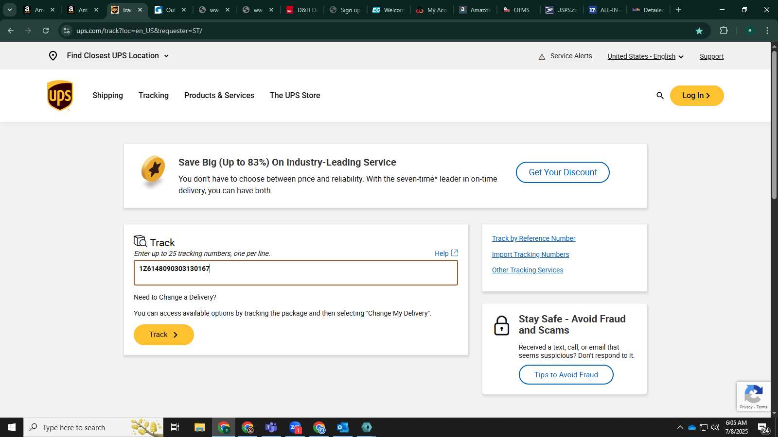
Task: Click Windows taskbar search box
Action: 93,427
